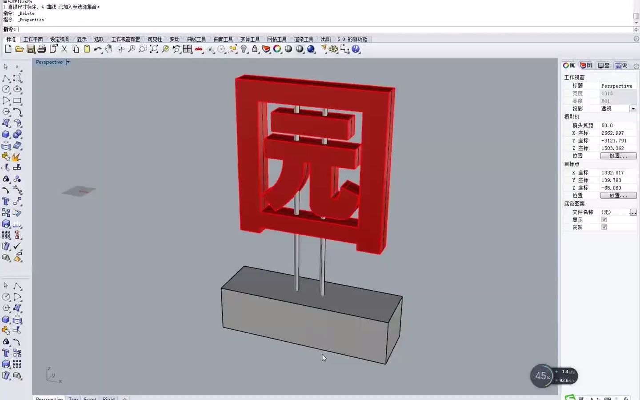Click the color wheel icon in the toolbar
Image resolution: width=640 pixels, height=400 pixels.
[x=277, y=49]
